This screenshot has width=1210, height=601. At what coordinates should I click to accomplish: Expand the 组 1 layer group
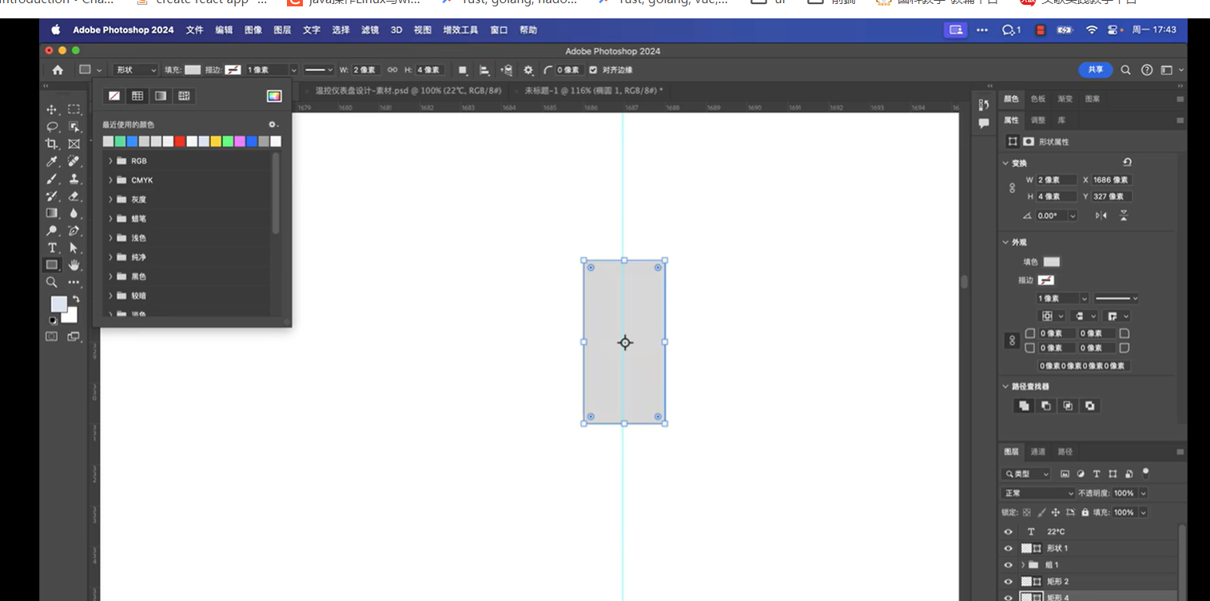[x=1023, y=565]
